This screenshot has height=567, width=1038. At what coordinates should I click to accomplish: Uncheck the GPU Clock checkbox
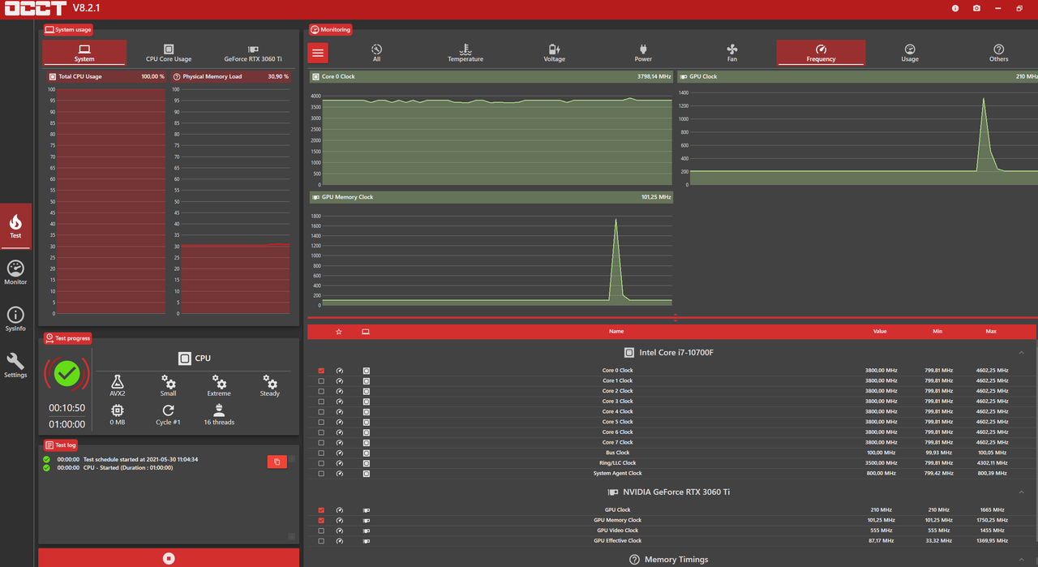click(321, 510)
